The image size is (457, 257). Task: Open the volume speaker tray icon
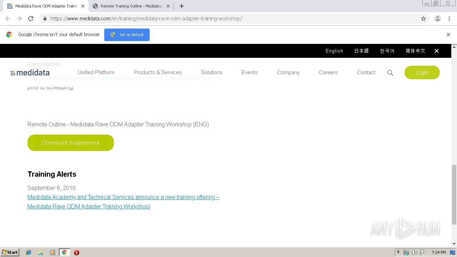415,252
